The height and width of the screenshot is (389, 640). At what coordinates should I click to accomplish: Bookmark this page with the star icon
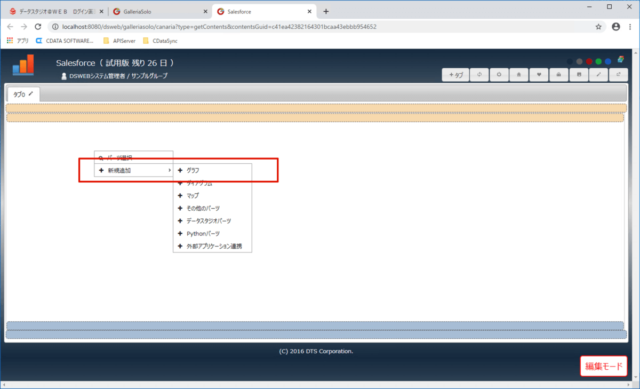(598, 26)
